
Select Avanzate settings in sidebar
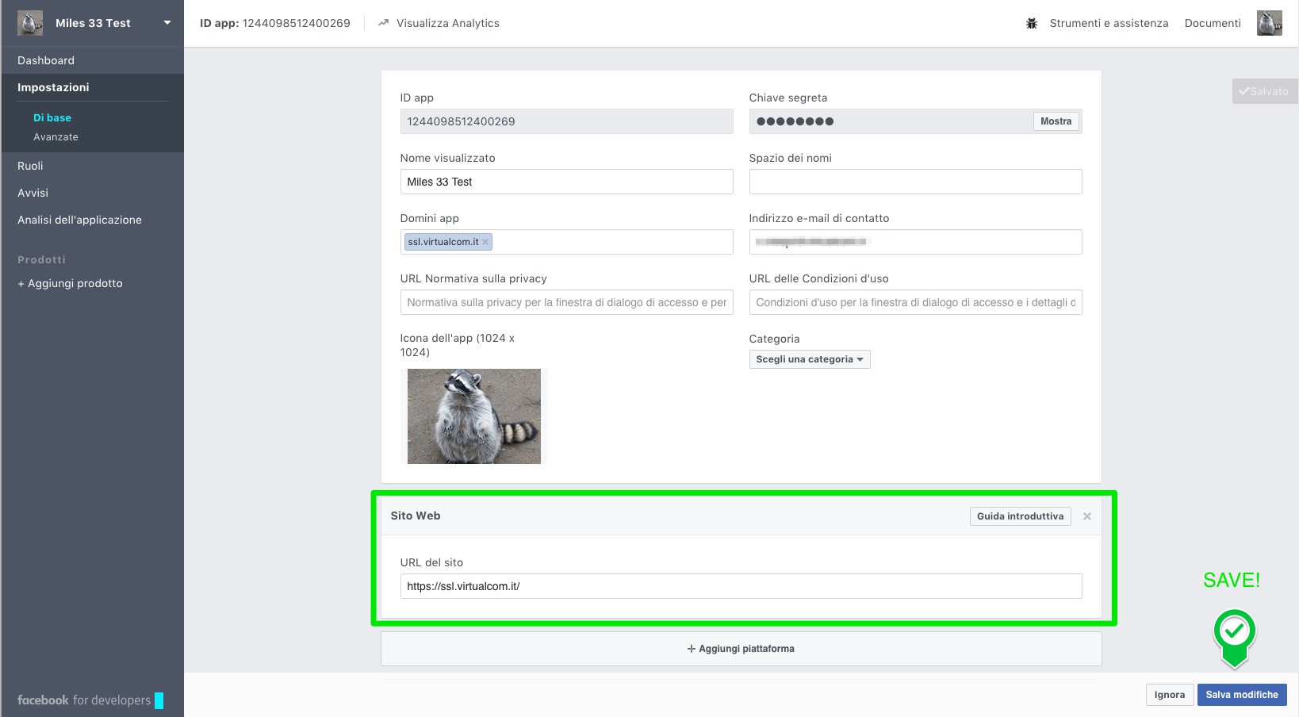coord(56,137)
